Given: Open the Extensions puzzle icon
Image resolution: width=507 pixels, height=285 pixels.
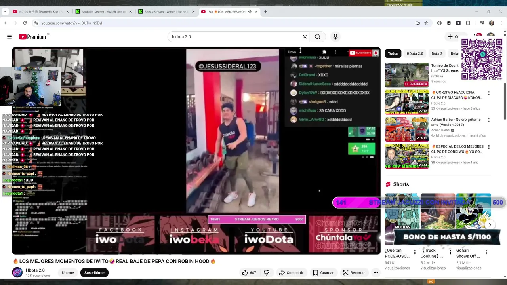Looking at the screenshot, I should click(468, 23).
